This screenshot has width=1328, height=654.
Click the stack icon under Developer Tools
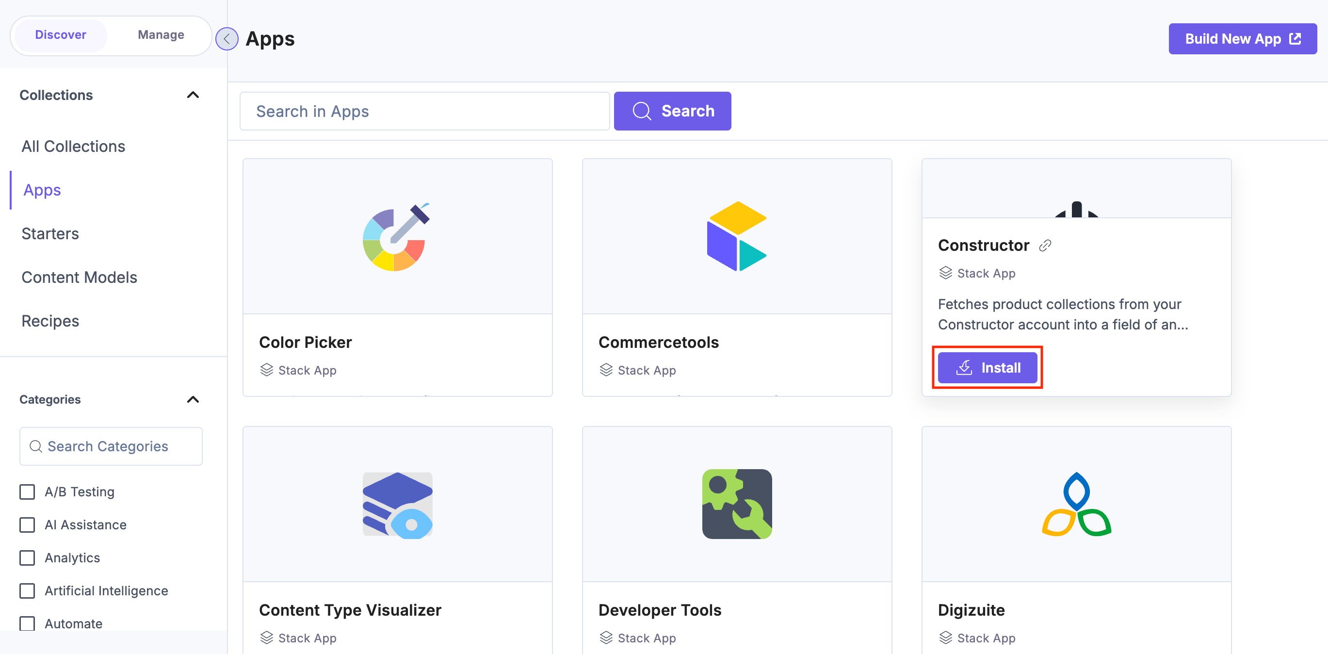click(606, 638)
